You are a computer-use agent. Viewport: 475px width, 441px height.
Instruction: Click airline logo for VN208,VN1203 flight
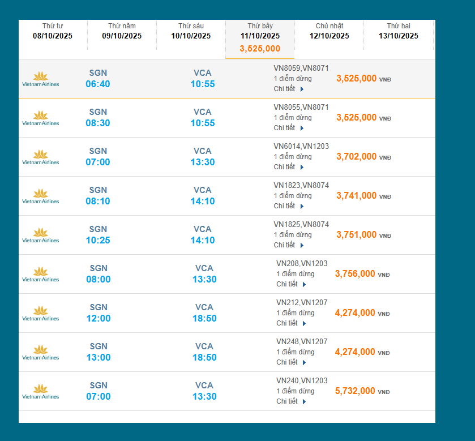[x=40, y=274]
